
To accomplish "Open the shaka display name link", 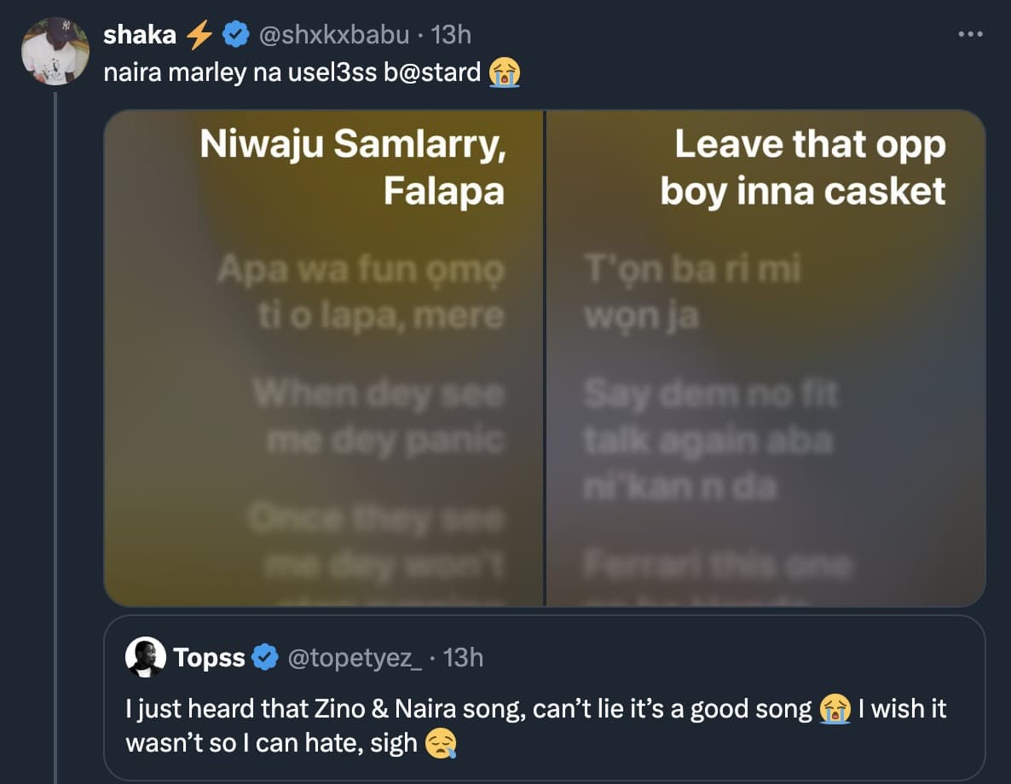I will pos(140,35).
